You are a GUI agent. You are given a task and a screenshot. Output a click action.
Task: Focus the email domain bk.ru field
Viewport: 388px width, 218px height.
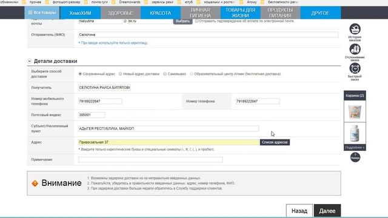coord(150,21)
